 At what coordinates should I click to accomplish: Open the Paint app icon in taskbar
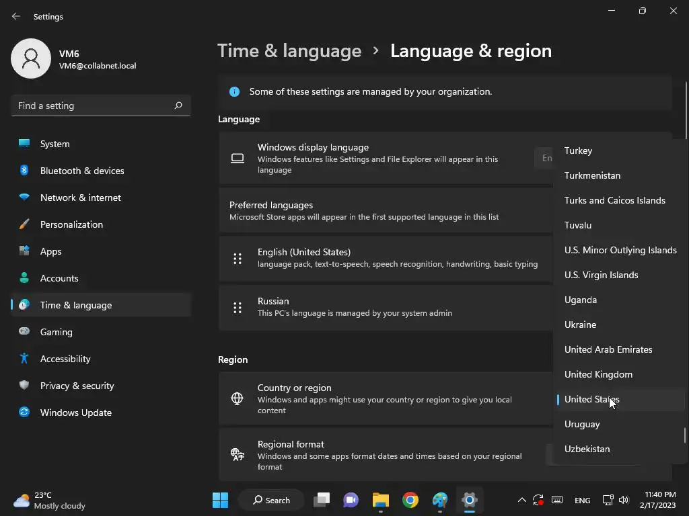coord(440,500)
